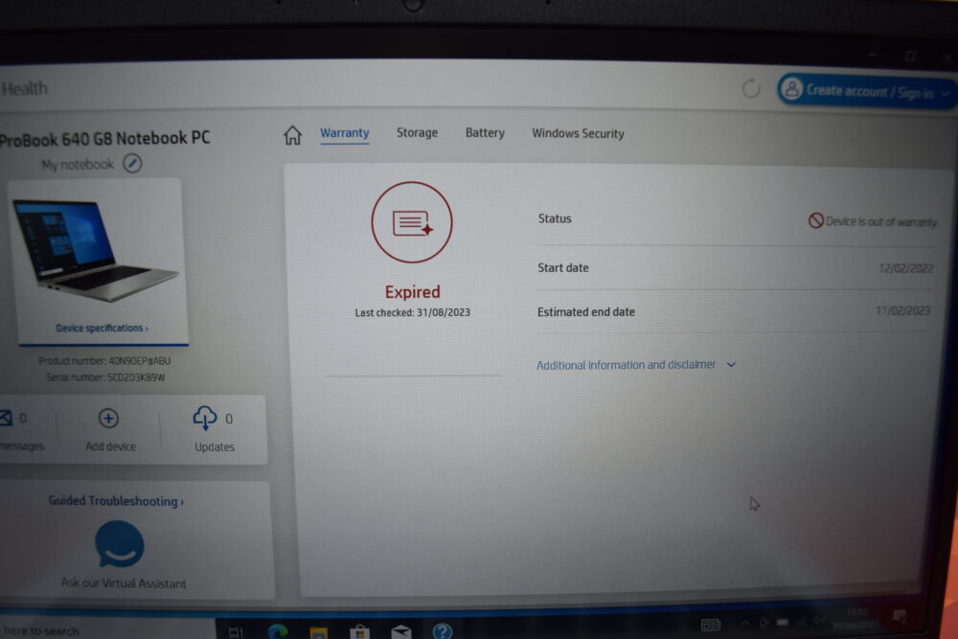Click the taskbar clock and date
The image size is (958, 639).
click(855, 618)
